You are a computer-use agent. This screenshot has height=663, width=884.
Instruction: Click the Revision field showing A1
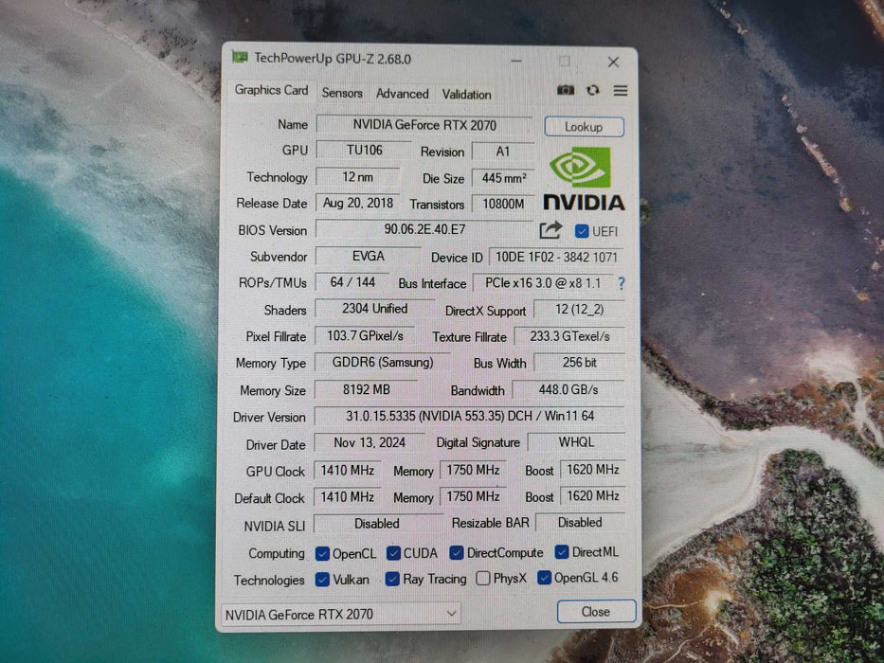click(503, 152)
